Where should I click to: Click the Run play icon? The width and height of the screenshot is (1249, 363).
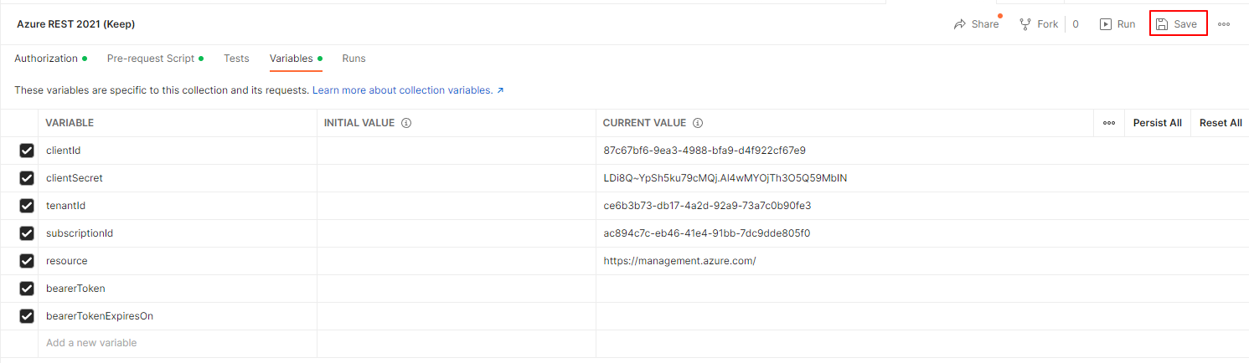tap(1106, 24)
